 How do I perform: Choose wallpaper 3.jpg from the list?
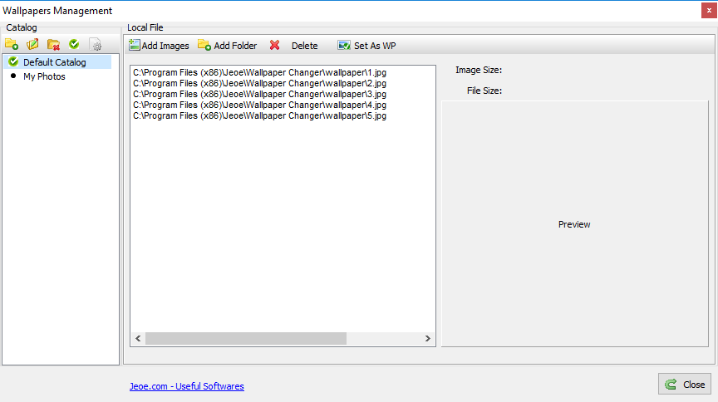pyautogui.click(x=259, y=95)
